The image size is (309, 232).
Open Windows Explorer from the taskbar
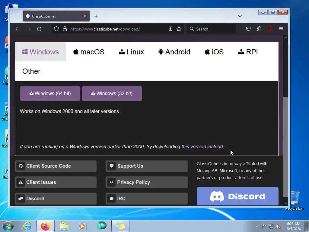tap(64, 226)
